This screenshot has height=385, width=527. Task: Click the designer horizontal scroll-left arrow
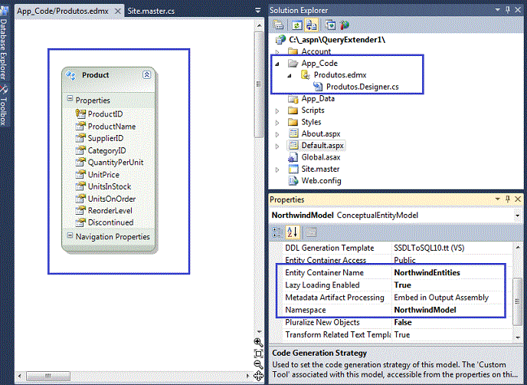(20, 376)
